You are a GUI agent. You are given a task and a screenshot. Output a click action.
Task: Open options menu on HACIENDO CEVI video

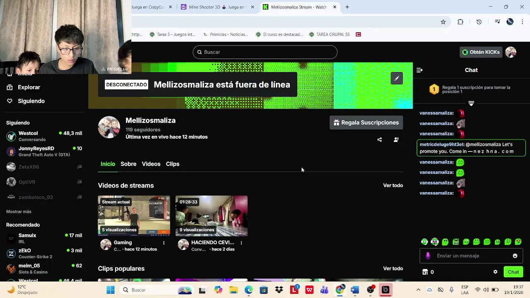241,243
